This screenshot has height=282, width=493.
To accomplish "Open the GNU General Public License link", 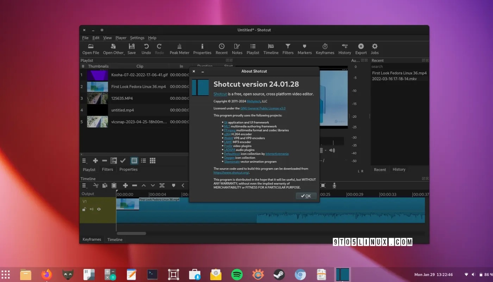I will pyautogui.click(x=263, y=109).
